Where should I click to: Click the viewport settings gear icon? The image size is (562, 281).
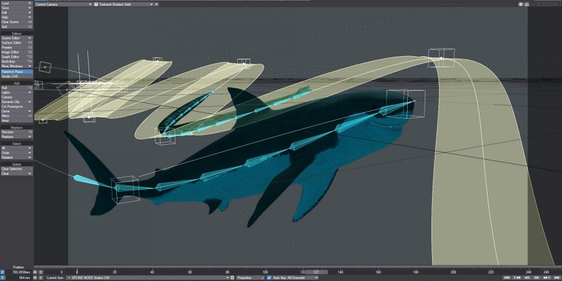click(x=521, y=4)
